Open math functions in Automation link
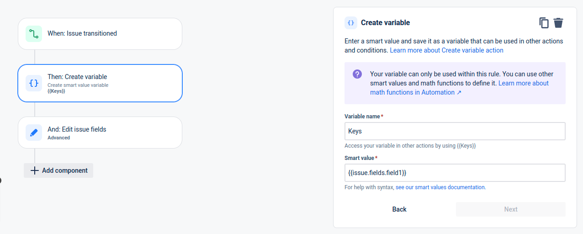This screenshot has height=234, width=583. point(415,92)
